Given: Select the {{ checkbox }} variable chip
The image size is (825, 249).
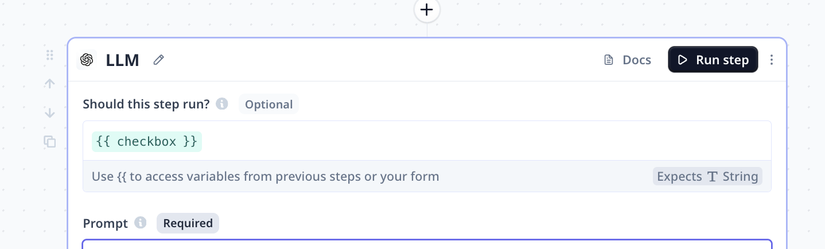Looking at the screenshot, I should (x=147, y=142).
